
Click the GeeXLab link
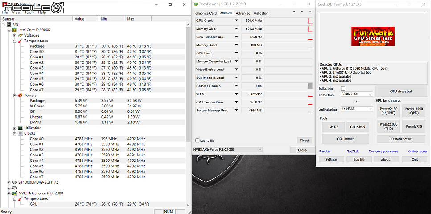(353, 151)
